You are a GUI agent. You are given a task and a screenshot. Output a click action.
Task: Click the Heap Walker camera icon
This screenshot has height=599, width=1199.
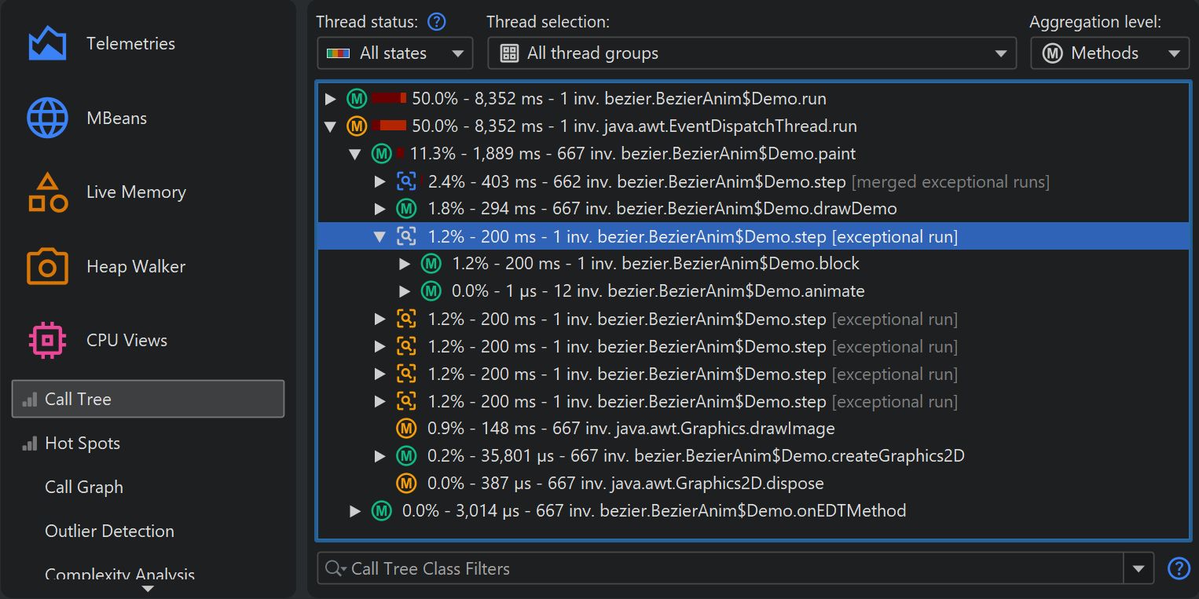(47, 267)
